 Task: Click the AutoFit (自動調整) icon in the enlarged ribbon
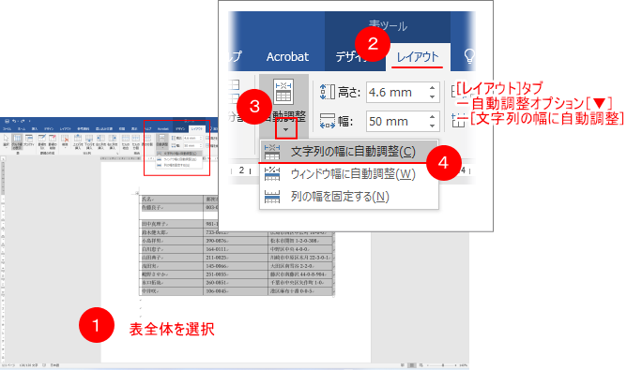point(283,92)
